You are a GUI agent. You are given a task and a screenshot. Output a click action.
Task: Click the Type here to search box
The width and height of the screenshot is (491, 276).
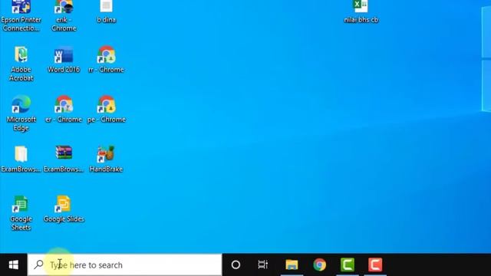tap(124, 265)
